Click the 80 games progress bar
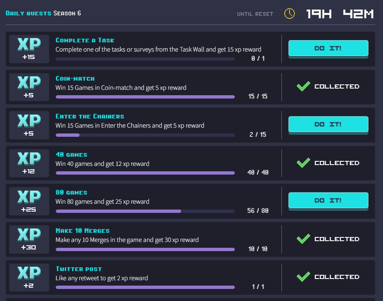Screen dimensions: 383x301 click(x=145, y=211)
